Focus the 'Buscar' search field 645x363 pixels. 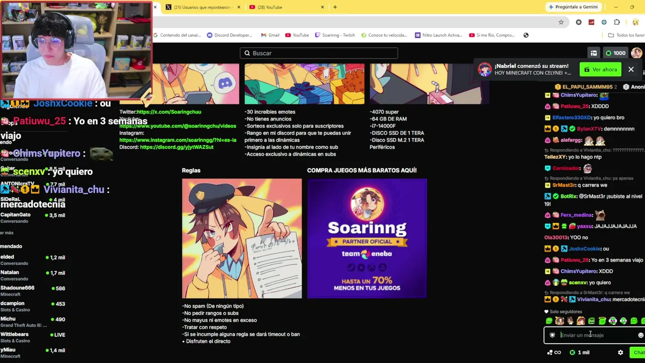click(319, 53)
